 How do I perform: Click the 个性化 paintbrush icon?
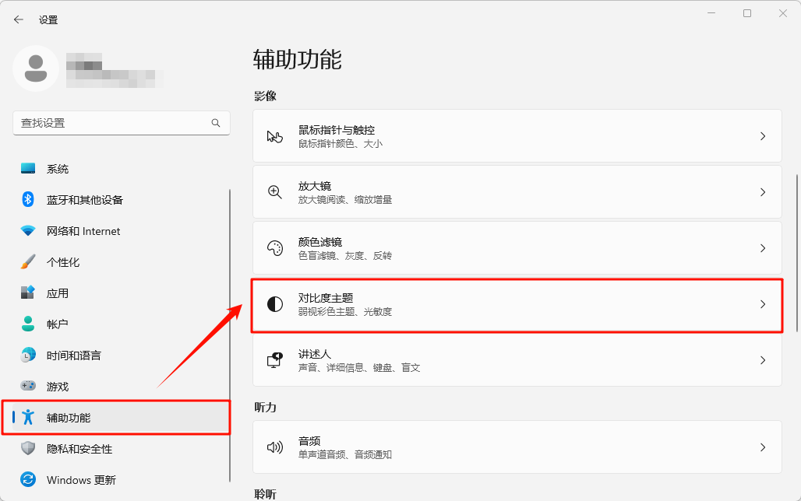click(28, 262)
